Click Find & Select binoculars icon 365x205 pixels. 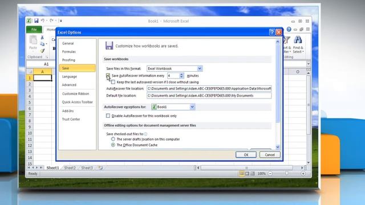click(298, 40)
